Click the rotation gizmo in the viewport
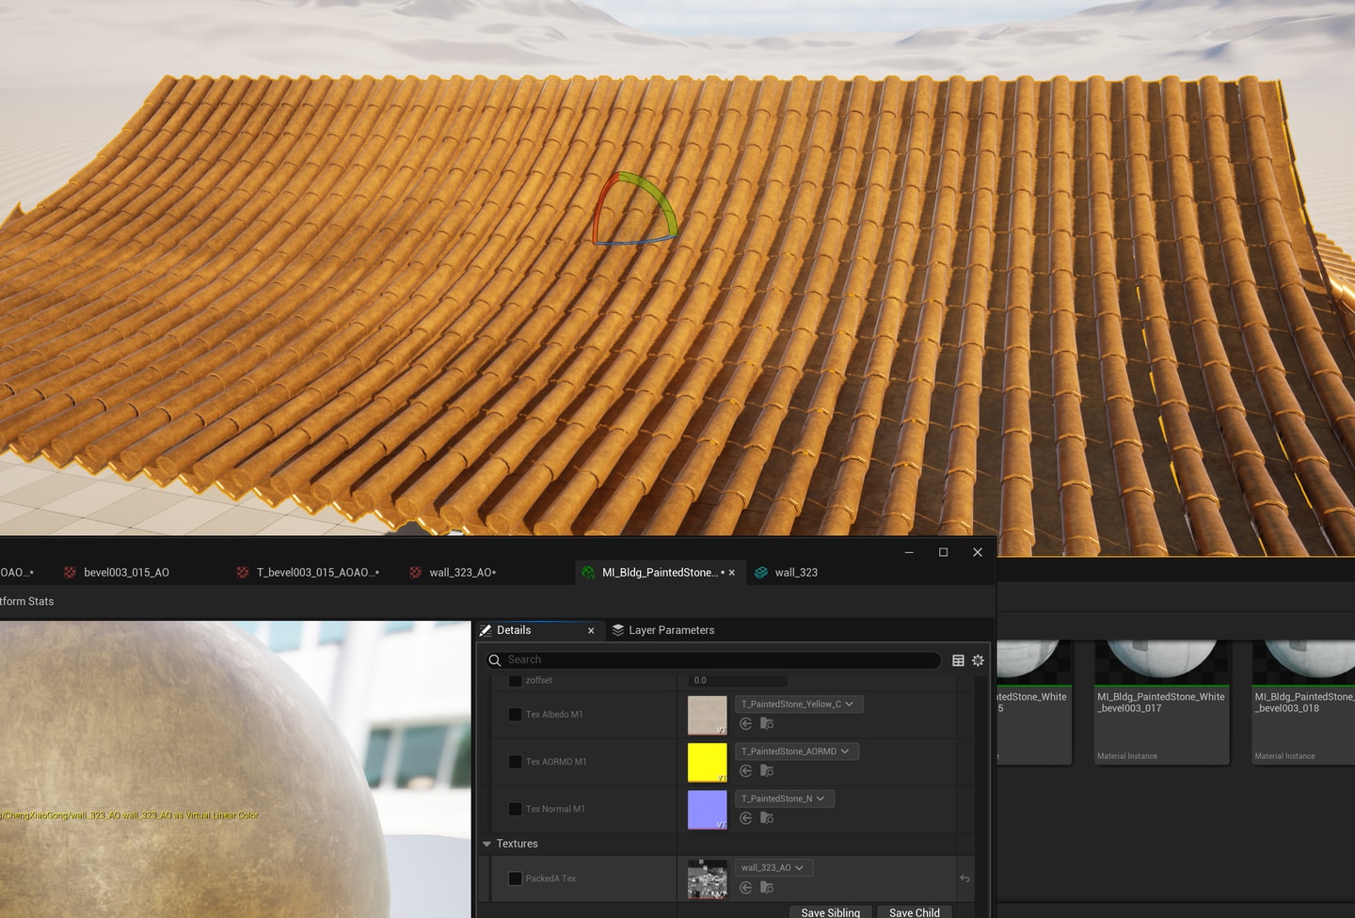This screenshot has width=1355, height=918. click(x=634, y=208)
